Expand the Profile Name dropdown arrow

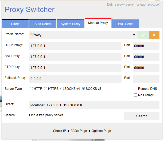134,35
